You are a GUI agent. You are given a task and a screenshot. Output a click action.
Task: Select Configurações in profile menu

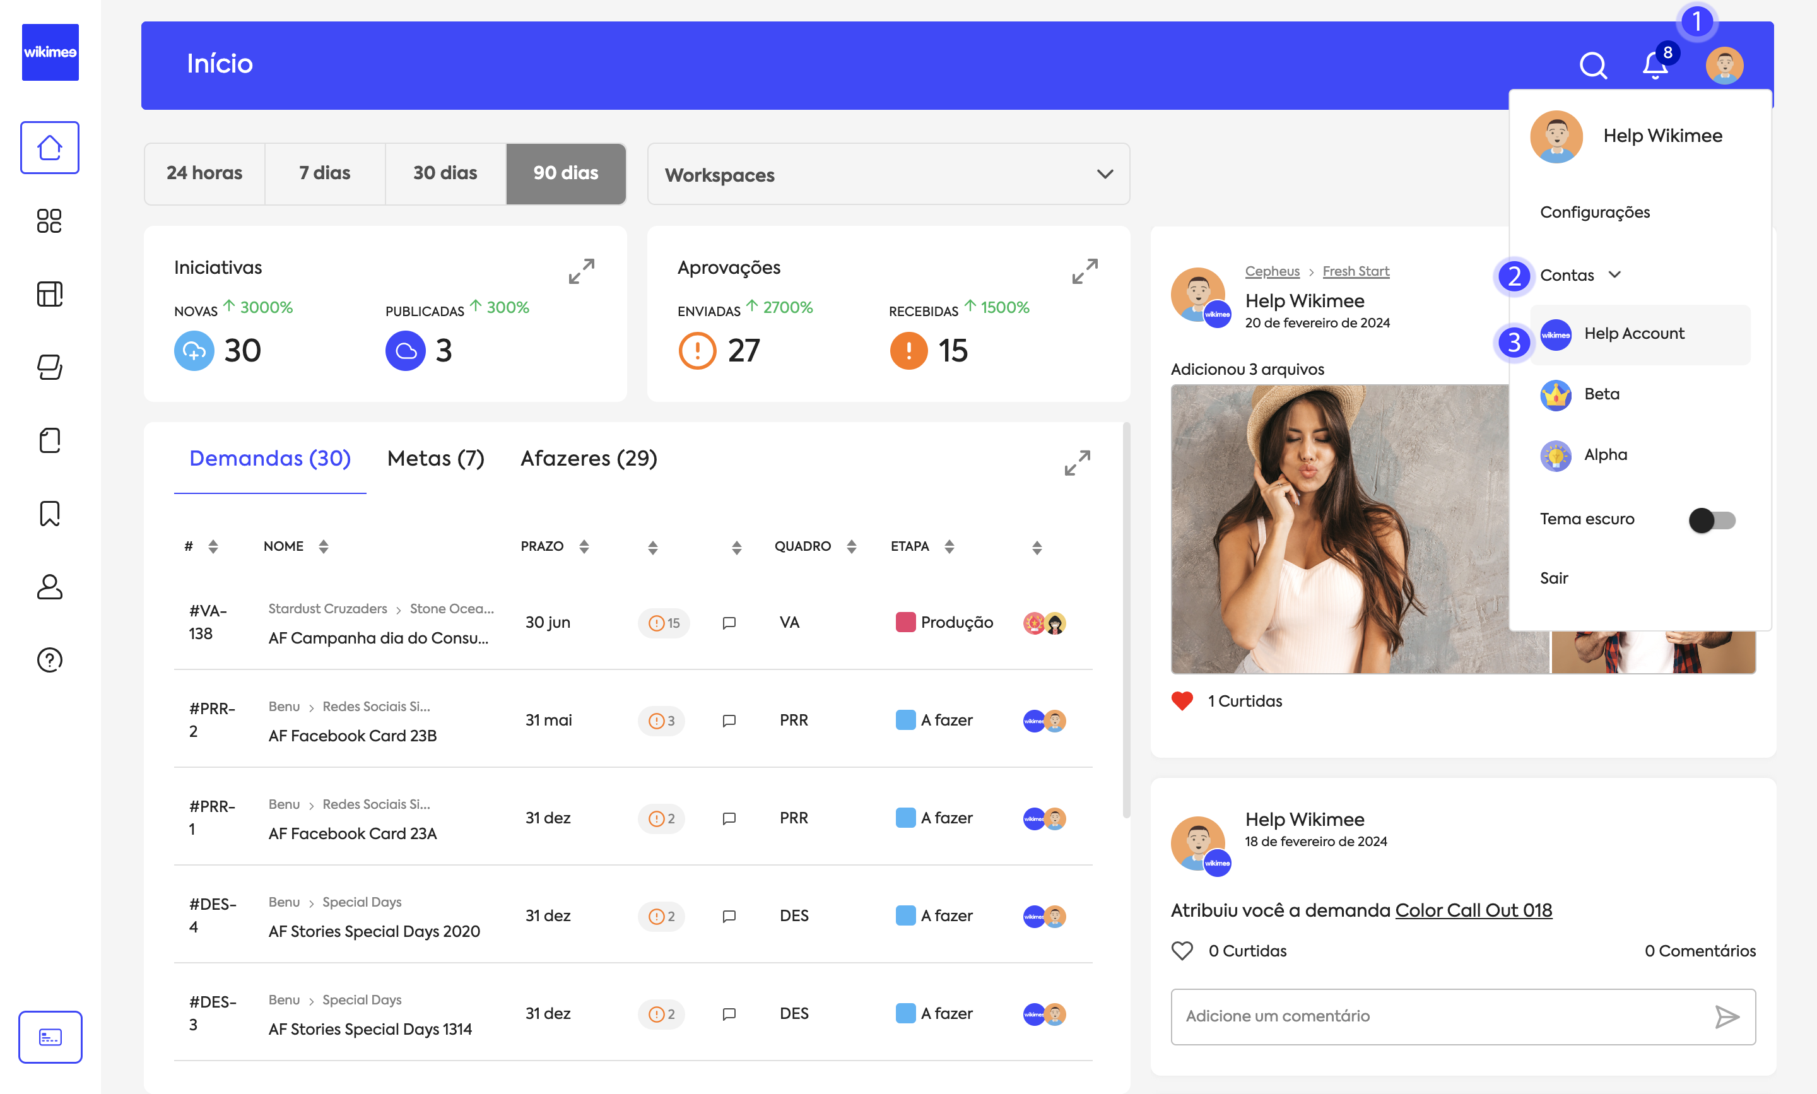pos(1594,213)
